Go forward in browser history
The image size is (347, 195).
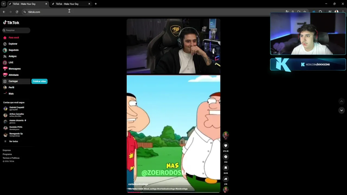(x=10, y=12)
